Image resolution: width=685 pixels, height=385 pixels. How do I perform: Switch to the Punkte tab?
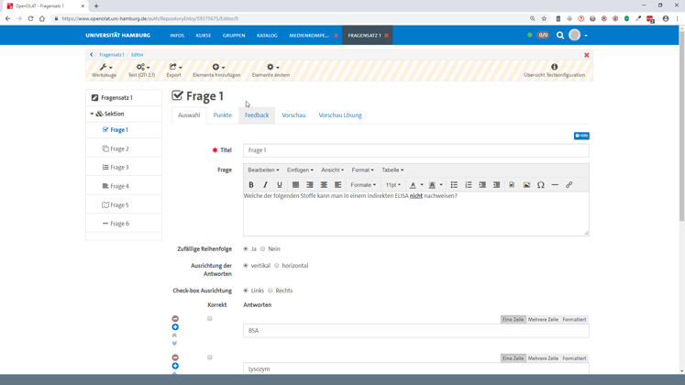[223, 115]
